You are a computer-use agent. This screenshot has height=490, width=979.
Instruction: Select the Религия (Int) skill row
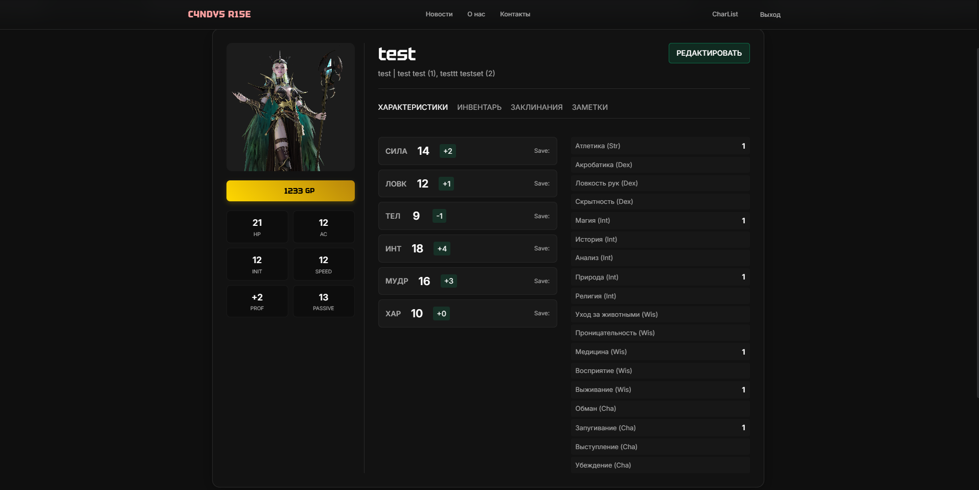tap(660, 296)
